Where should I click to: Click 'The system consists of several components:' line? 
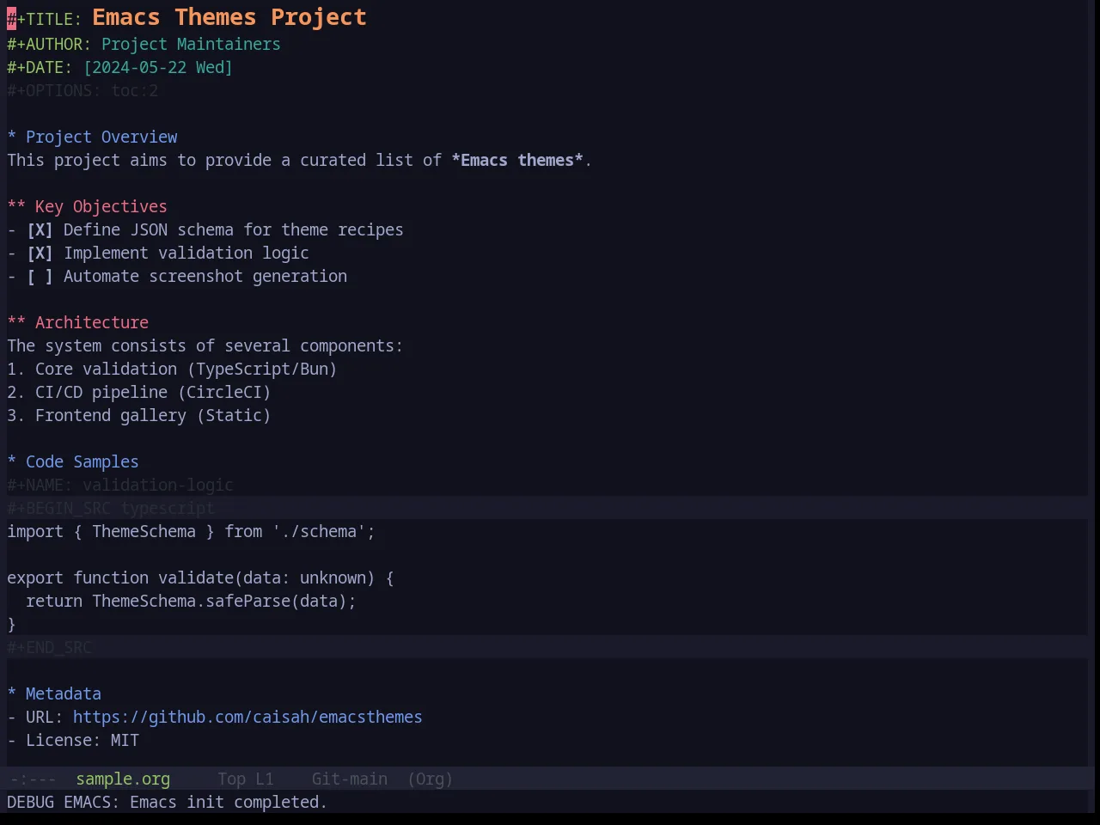tap(205, 346)
